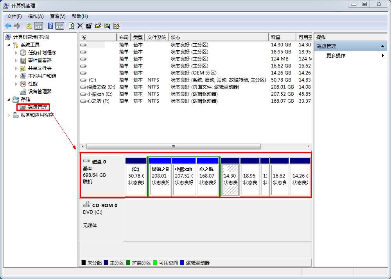Click the 存储 icon in tree
The width and height of the screenshot is (391, 279).
coord(16,99)
